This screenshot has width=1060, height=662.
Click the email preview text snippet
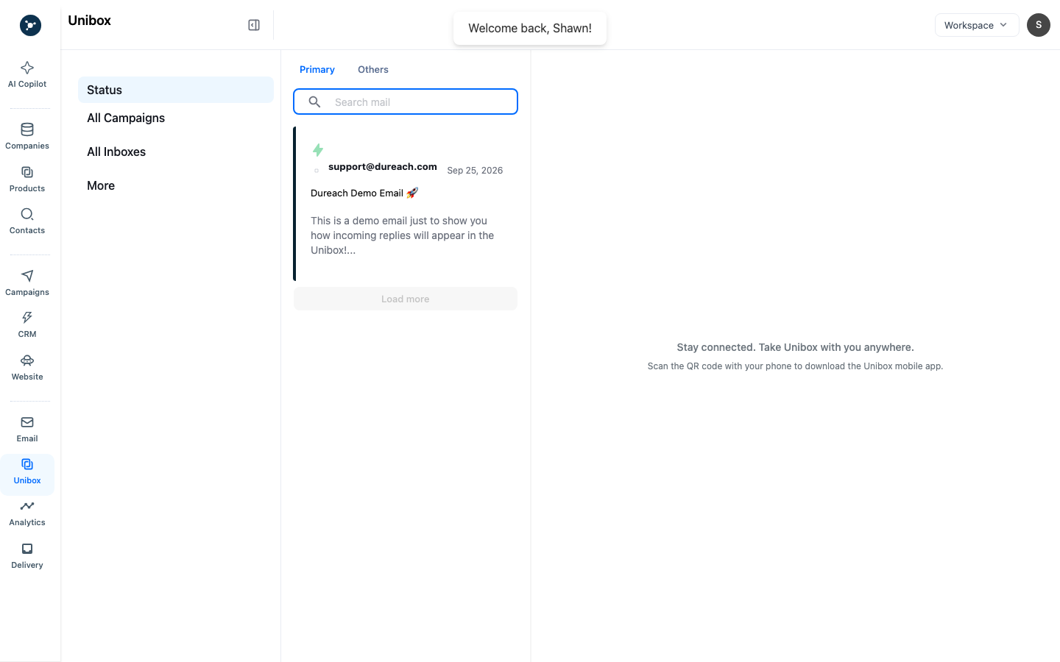coord(403,235)
